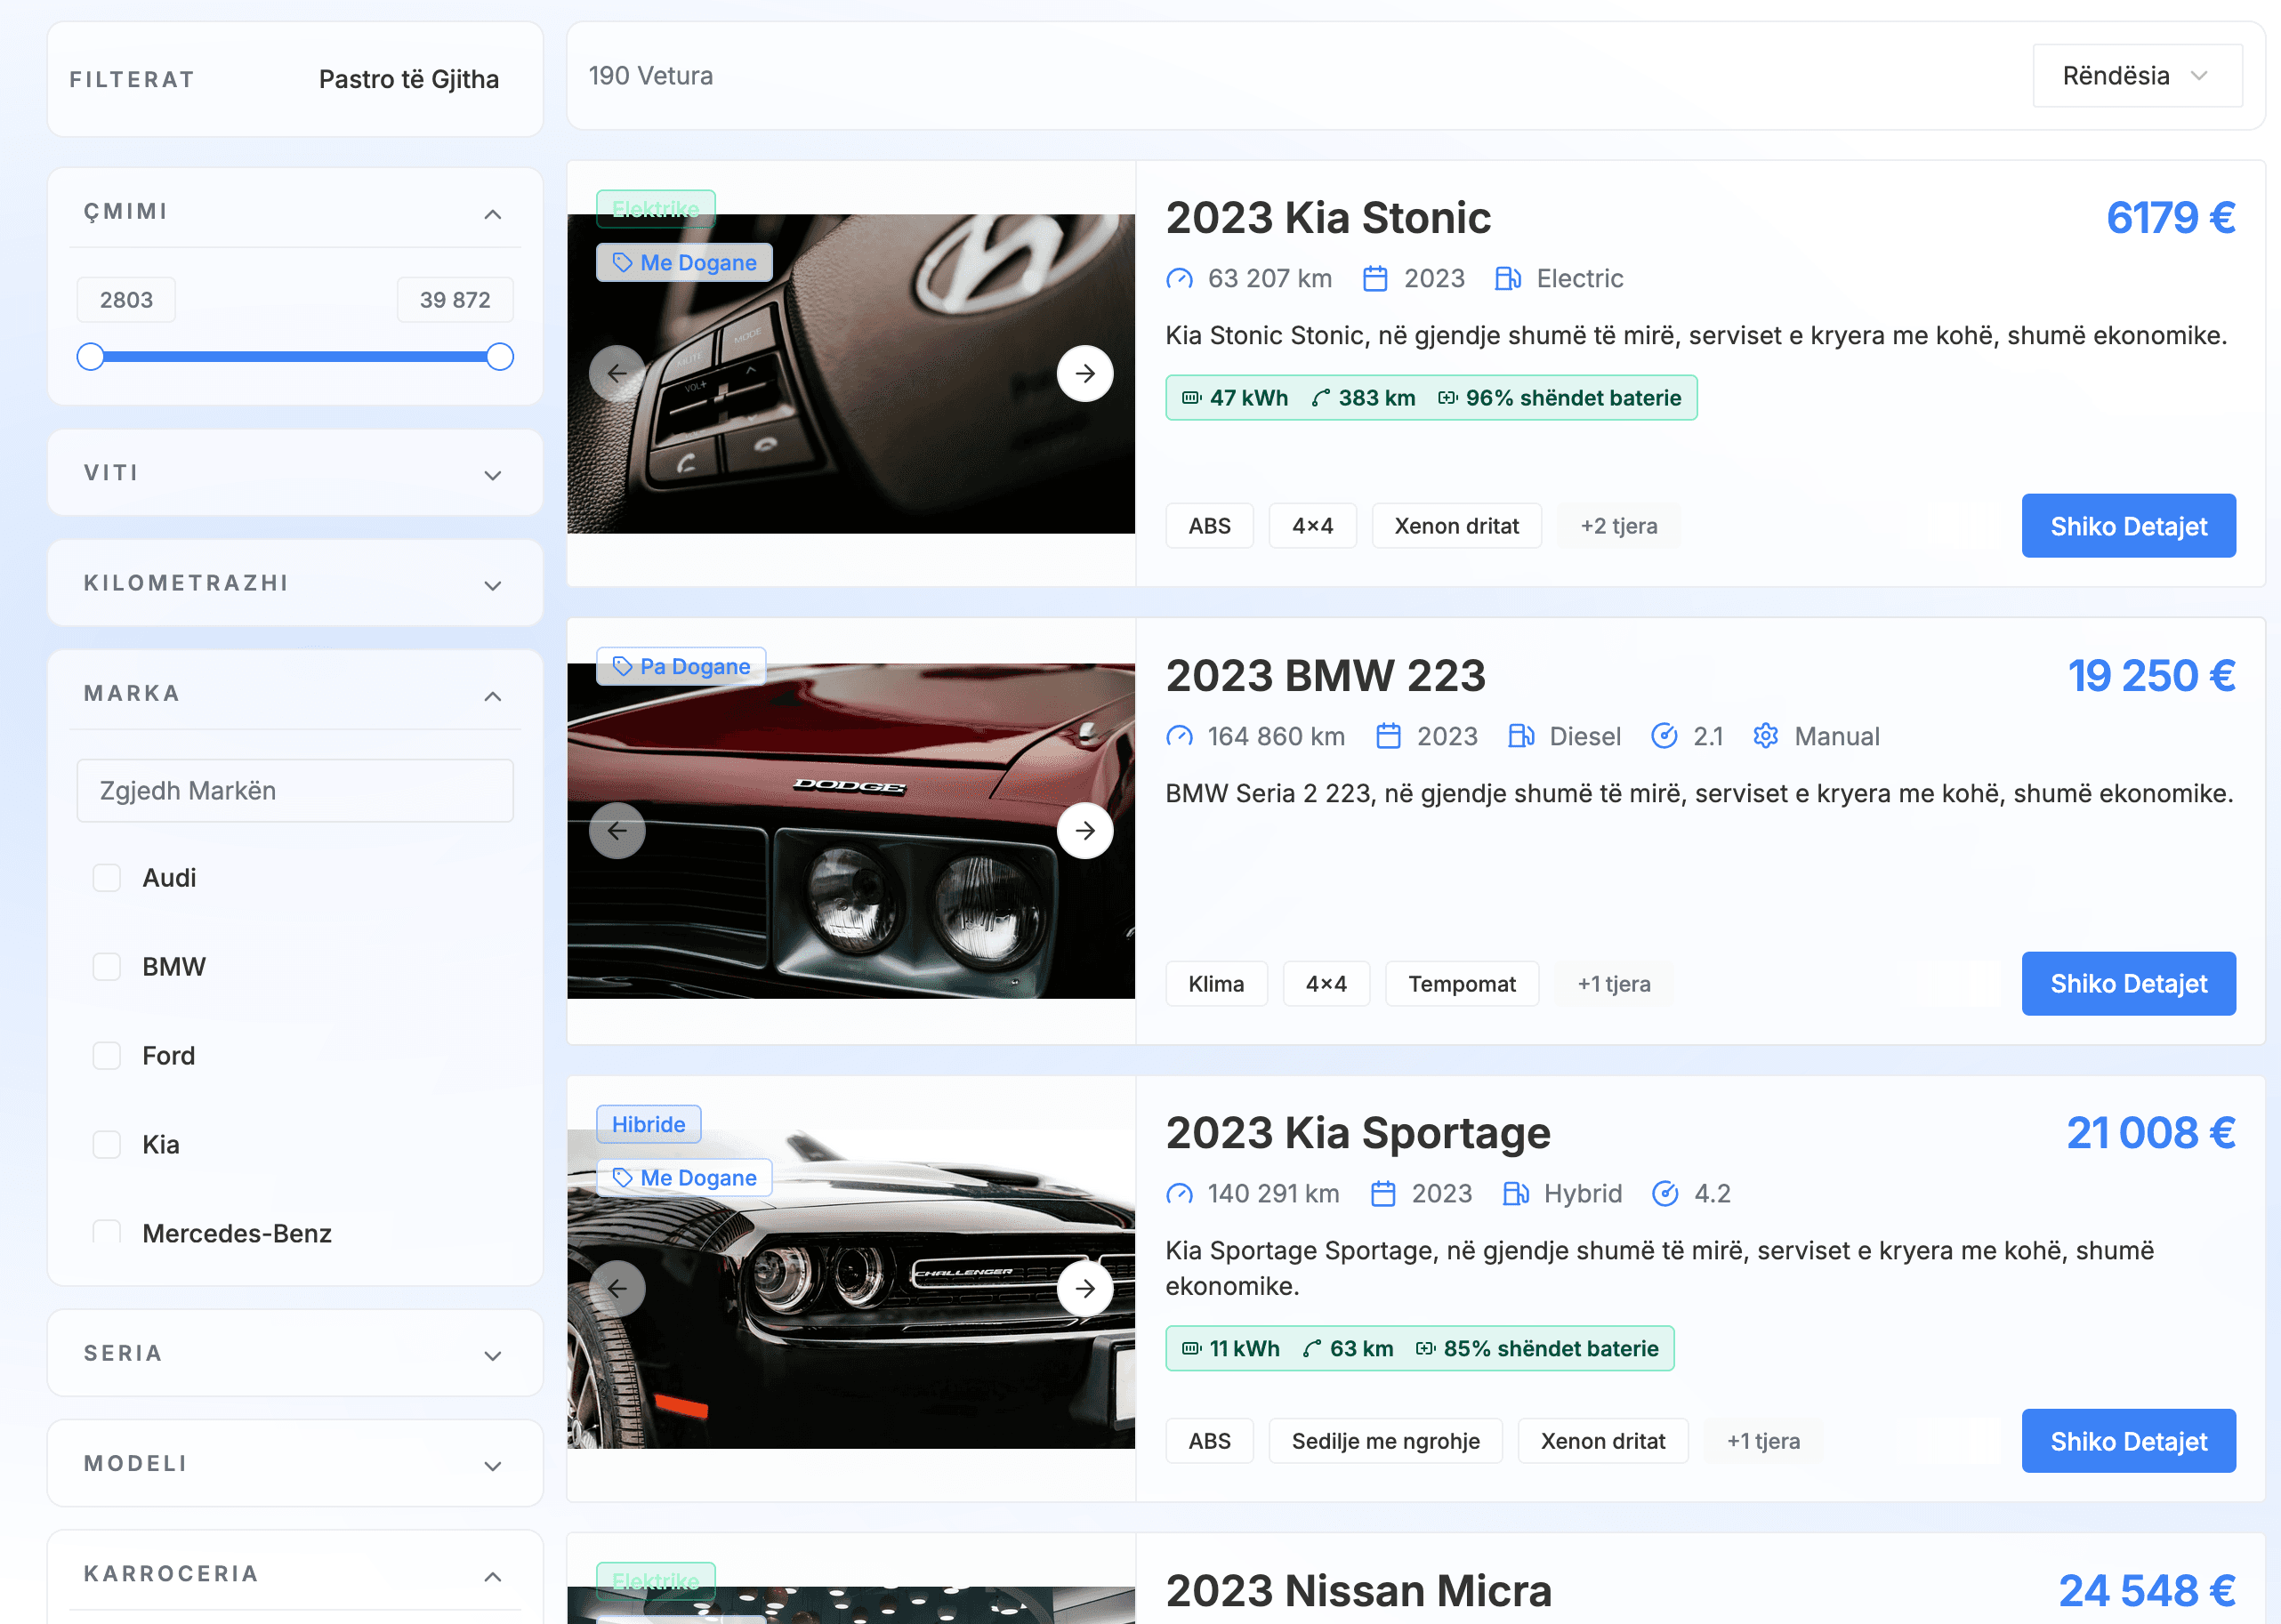Click next image arrow on Kia Stonic photo

[1084, 373]
